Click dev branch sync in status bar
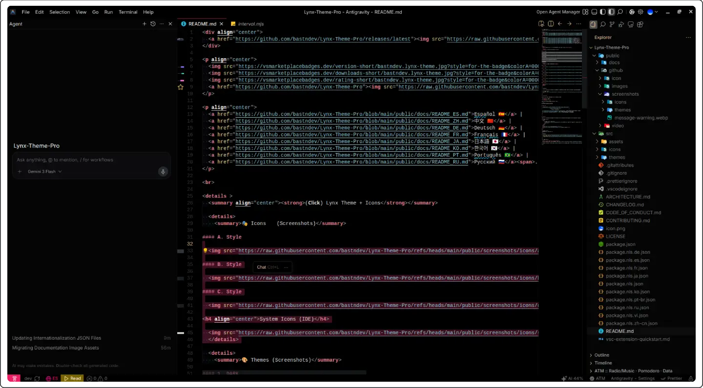Screen dimensions: 703x388 (32, 378)
